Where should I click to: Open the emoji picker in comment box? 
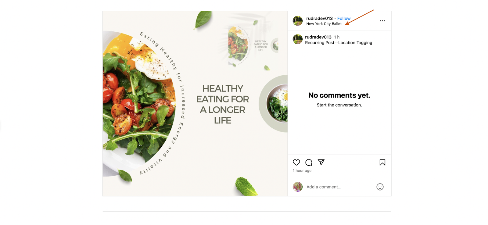(380, 187)
